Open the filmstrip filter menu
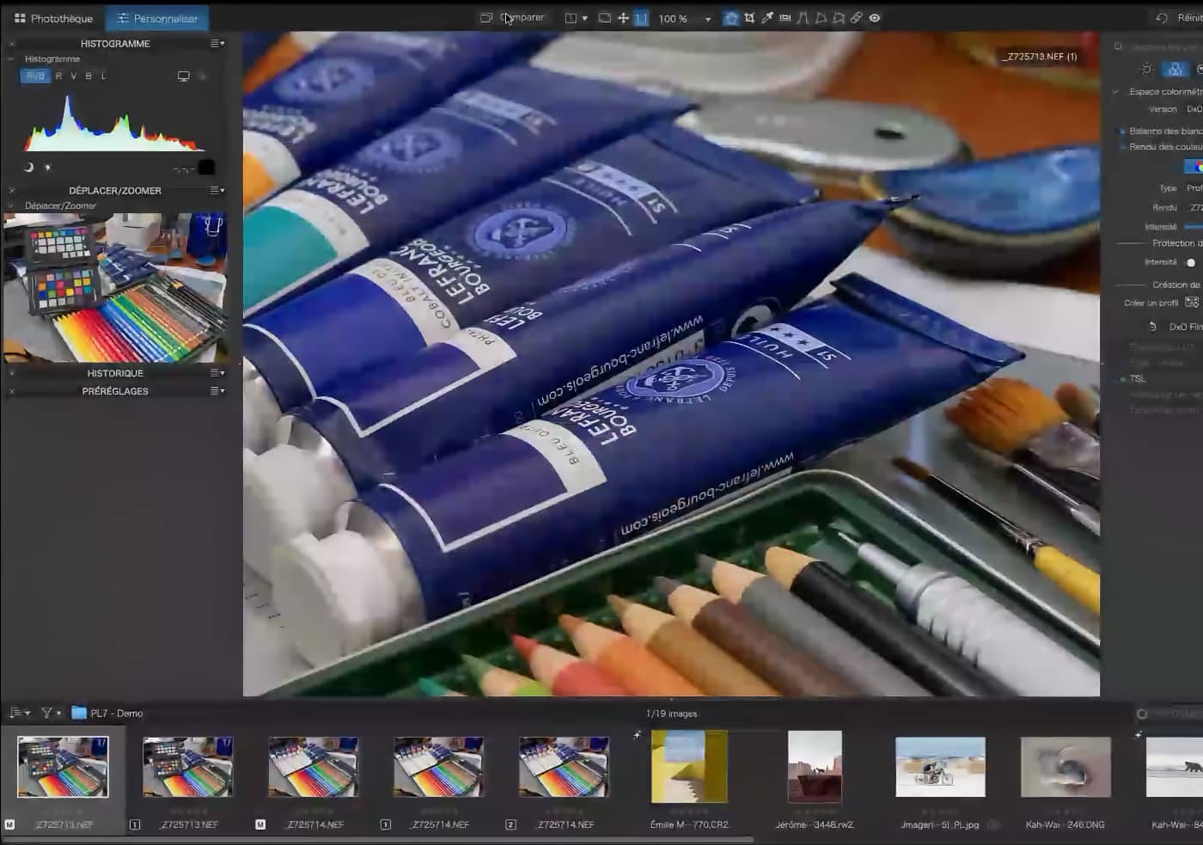Viewport: 1203px width, 845px height. (x=51, y=713)
